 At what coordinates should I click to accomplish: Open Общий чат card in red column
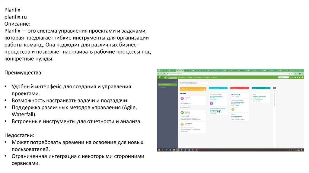(239, 95)
